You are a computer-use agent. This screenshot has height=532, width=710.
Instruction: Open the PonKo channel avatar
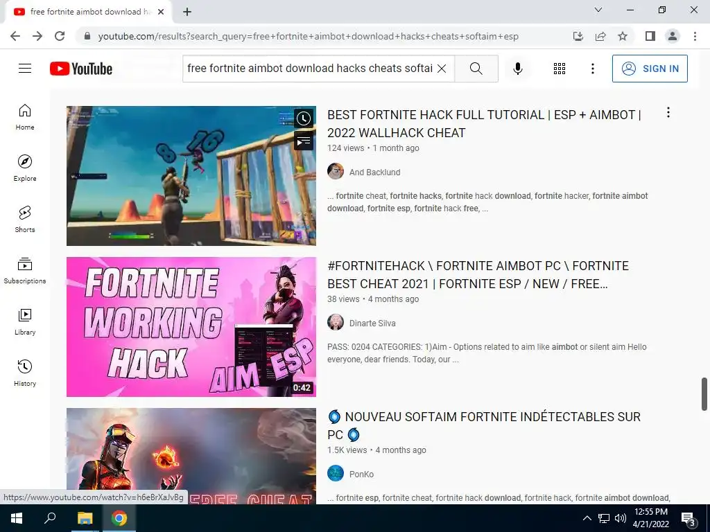click(x=336, y=474)
